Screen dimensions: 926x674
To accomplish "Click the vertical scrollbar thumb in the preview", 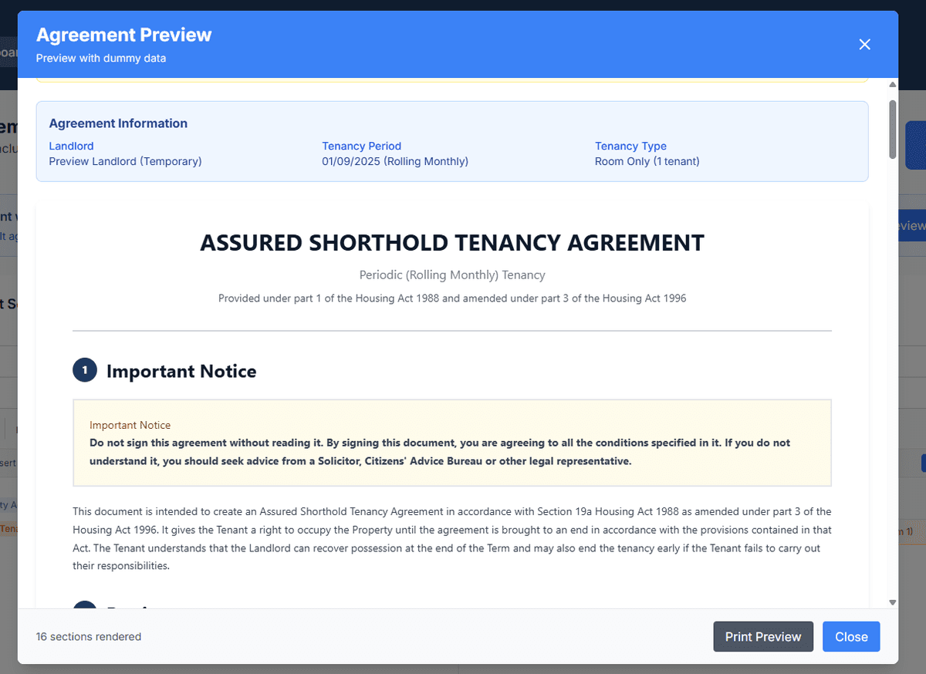I will (893, 130).
